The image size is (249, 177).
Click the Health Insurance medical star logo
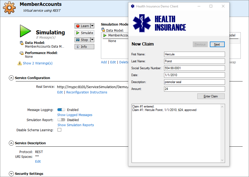coord(142,23)
